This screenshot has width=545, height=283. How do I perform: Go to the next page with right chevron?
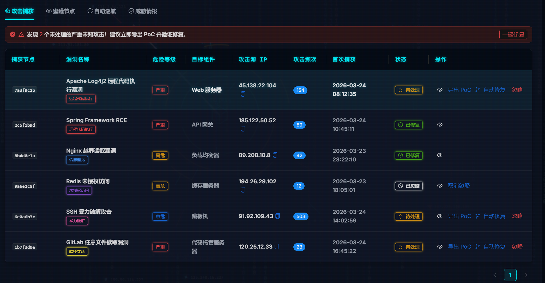click(526, 275)
